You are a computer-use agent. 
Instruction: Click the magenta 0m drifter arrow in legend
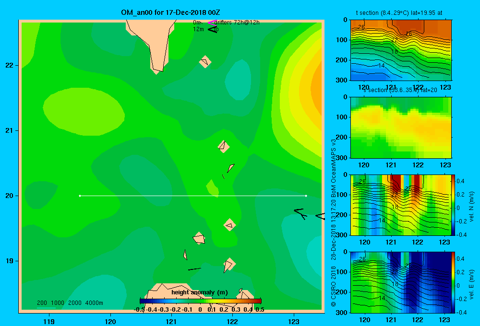(x=212, y=23)
